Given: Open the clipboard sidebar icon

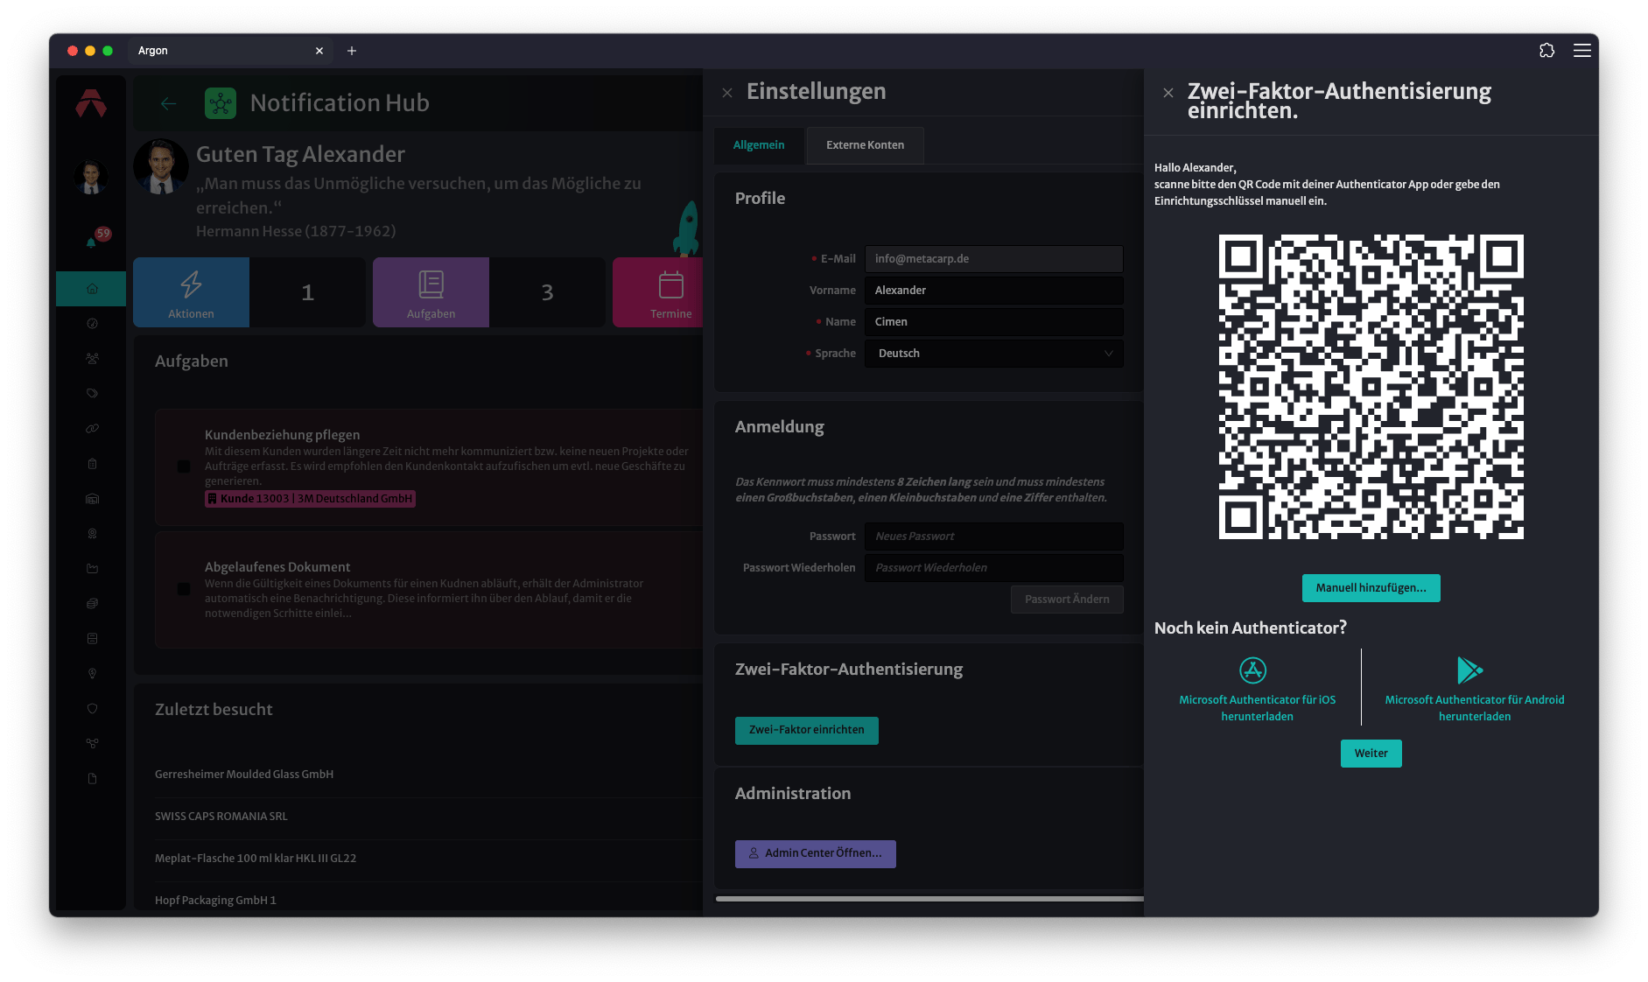Looking at the screenshot, I should [x=92, y=464].
